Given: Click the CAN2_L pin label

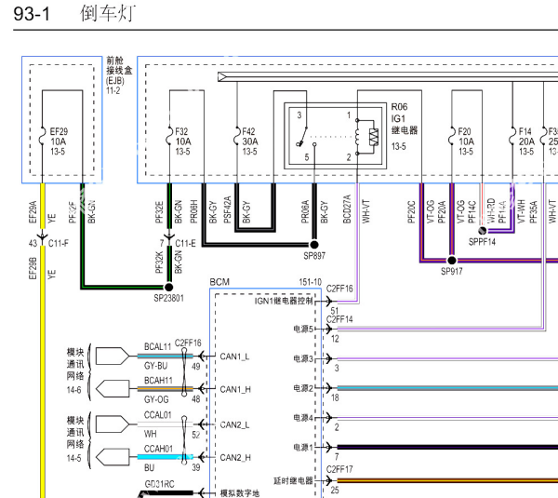Looking at the screenshot, I should tap(234, 425).
